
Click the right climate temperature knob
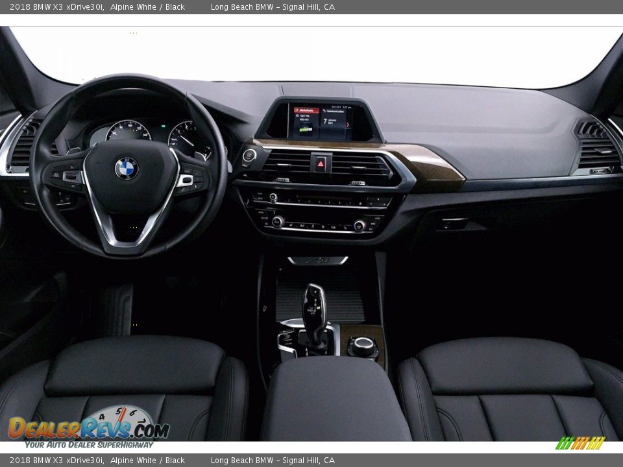(x=359, y=226)
